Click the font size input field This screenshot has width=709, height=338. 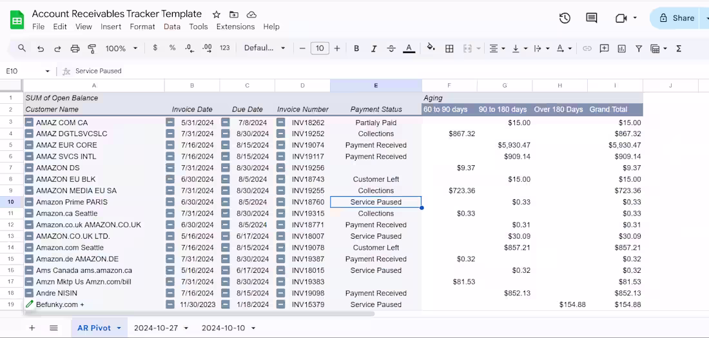tap(320, 48)
